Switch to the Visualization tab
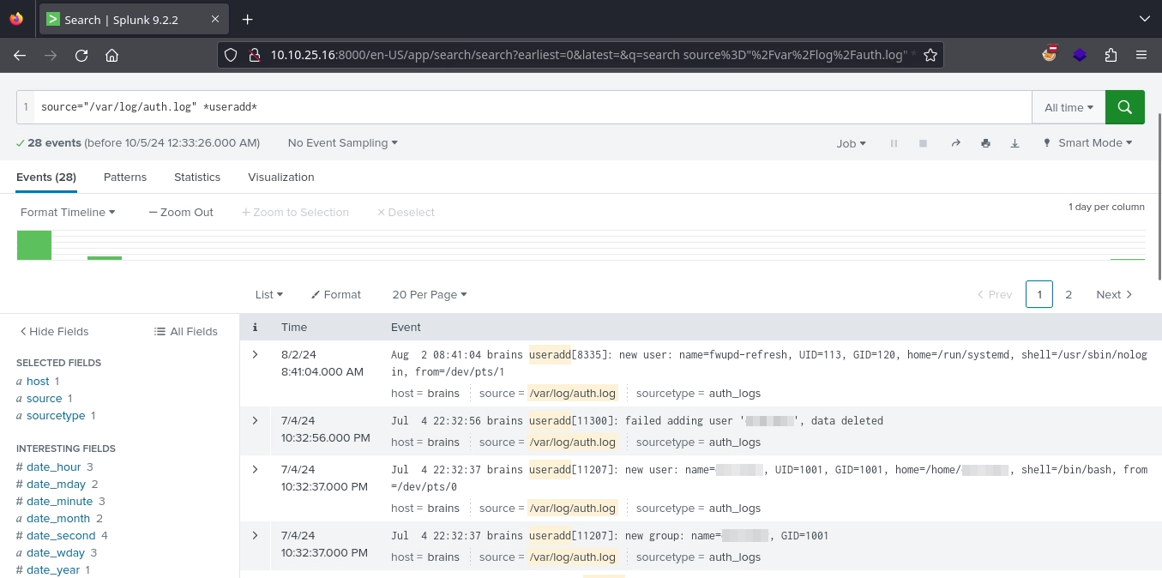This screenshot has width=1162, height=578. (280, 177)
